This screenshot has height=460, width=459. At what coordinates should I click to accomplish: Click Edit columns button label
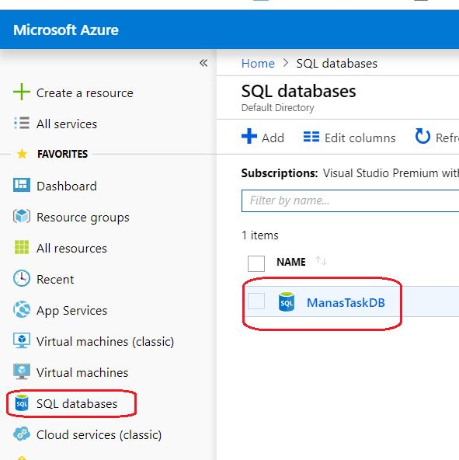click(x=360, y=138)
